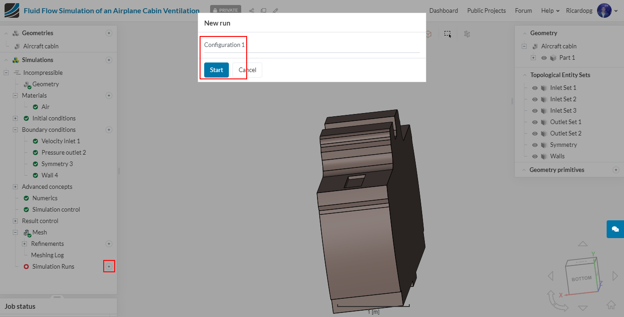Collapse the Materials node
Screen dimensions: 624x317
coord(15,95)
